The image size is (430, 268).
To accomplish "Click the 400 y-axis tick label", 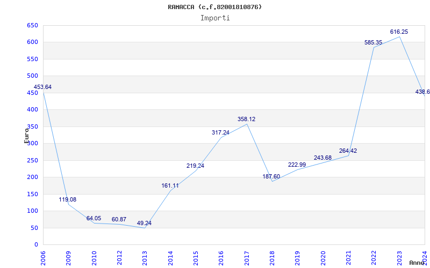I will 32,110.
